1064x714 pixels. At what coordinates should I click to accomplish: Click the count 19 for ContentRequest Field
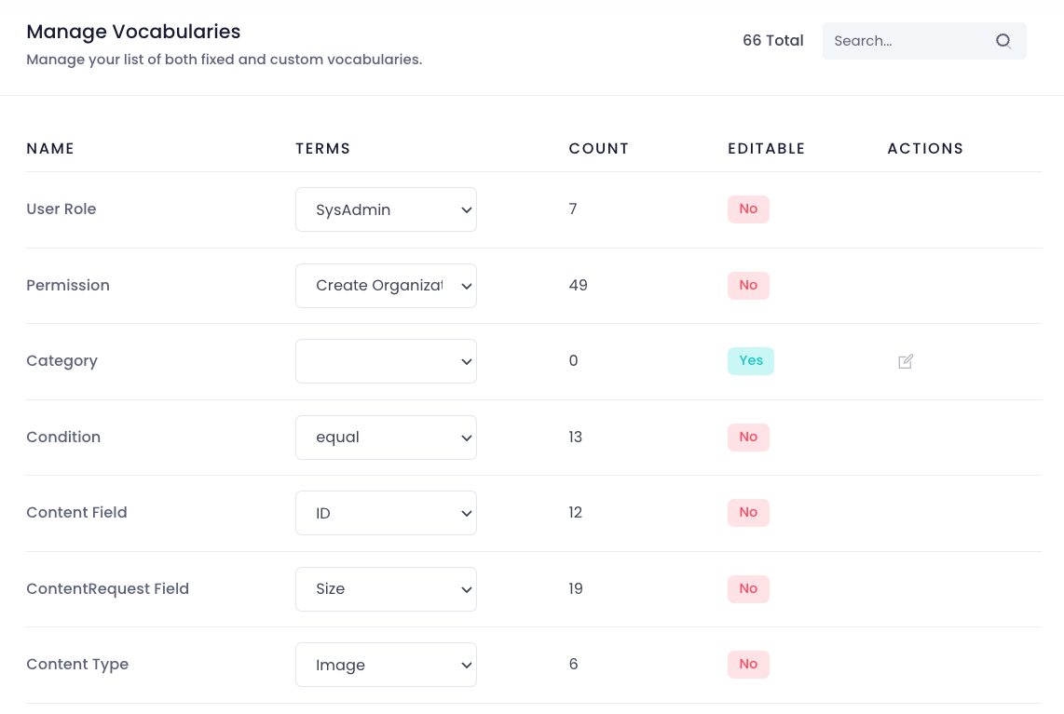[x=576, y=588]
